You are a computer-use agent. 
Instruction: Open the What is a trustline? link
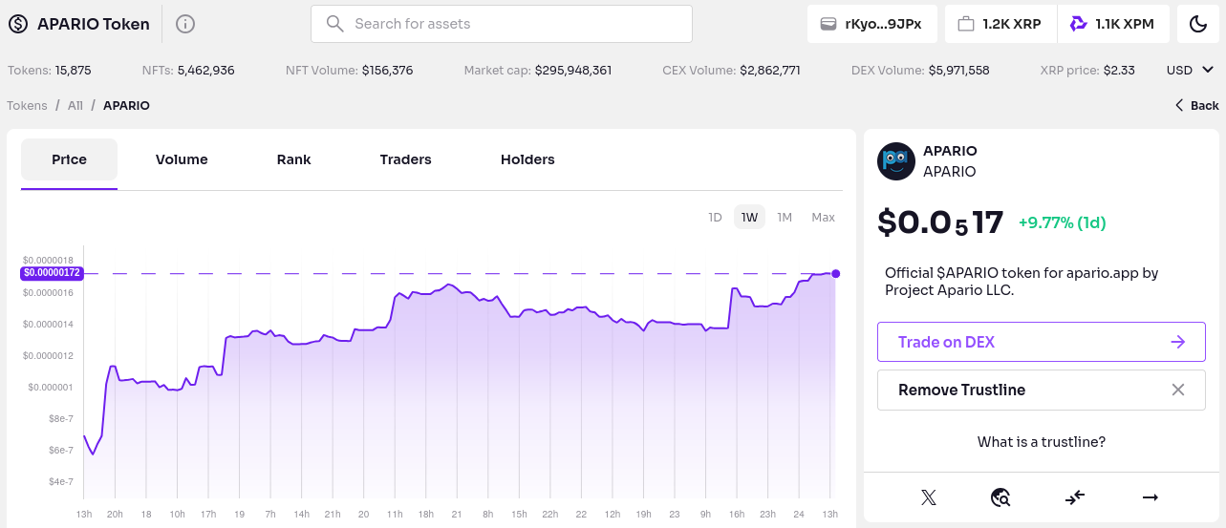point(1041,442)
